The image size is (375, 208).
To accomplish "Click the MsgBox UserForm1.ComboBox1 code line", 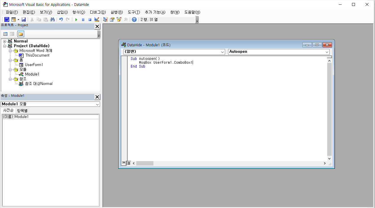I will point(166,63).
